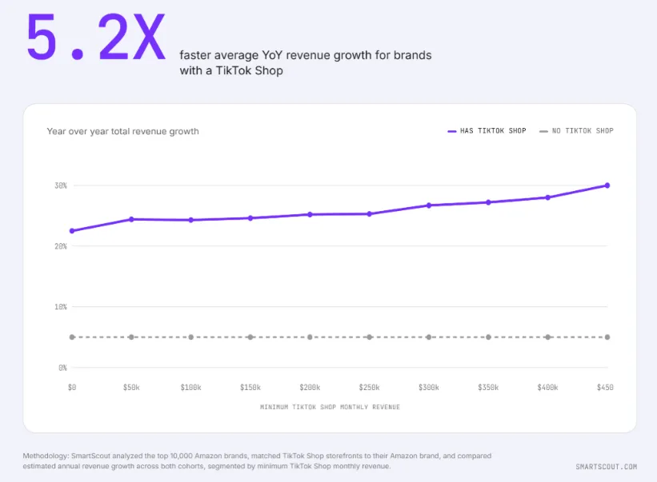Select the purple data point at $400k
The width and height of the screenshot is (657, 482).
(548, 197)
